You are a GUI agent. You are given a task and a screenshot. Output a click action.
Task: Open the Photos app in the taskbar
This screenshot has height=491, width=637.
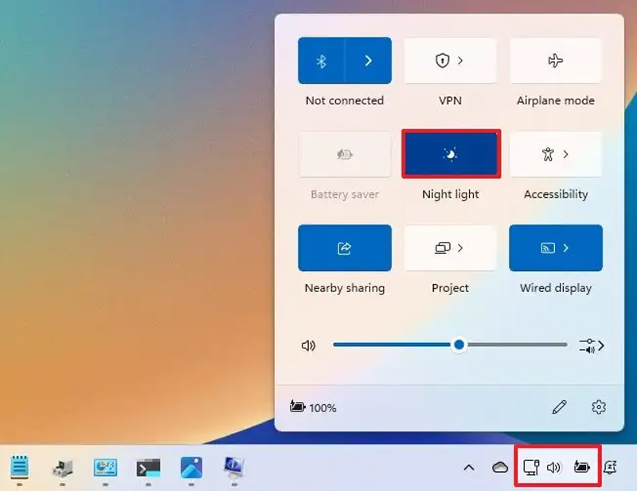click(x=191, y=467)
